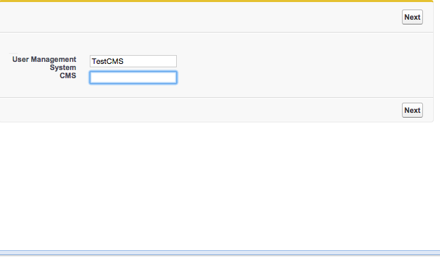Click the divider line under the top Next button
Viewport: 440px width, 257px height.
(216, 32)
